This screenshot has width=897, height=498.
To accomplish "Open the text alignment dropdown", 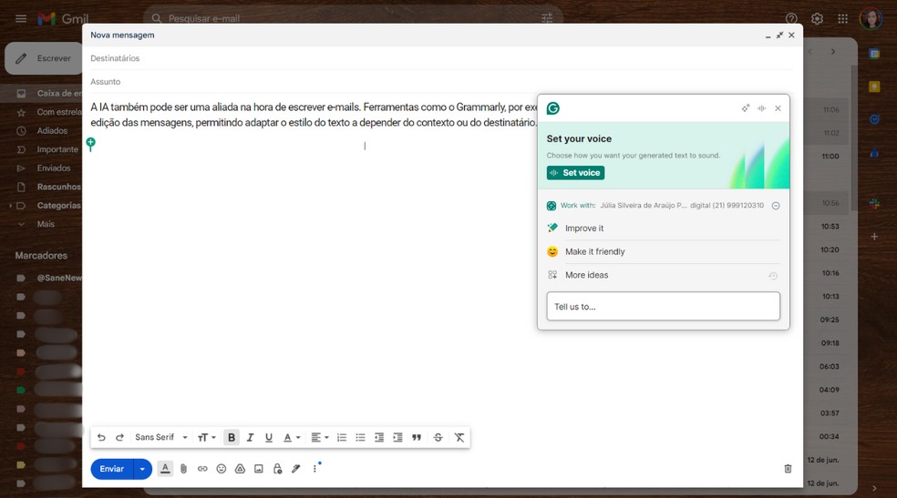I will (x=319, y=438).
